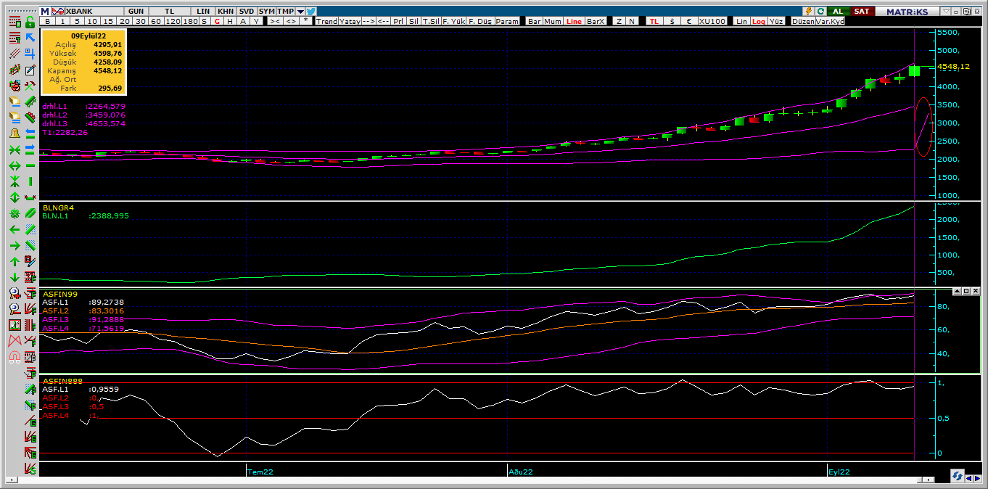The width and height of the screenshot is (988, 489).
Task: Click the Trend drawing button
Action: click(x=326, y=22)
